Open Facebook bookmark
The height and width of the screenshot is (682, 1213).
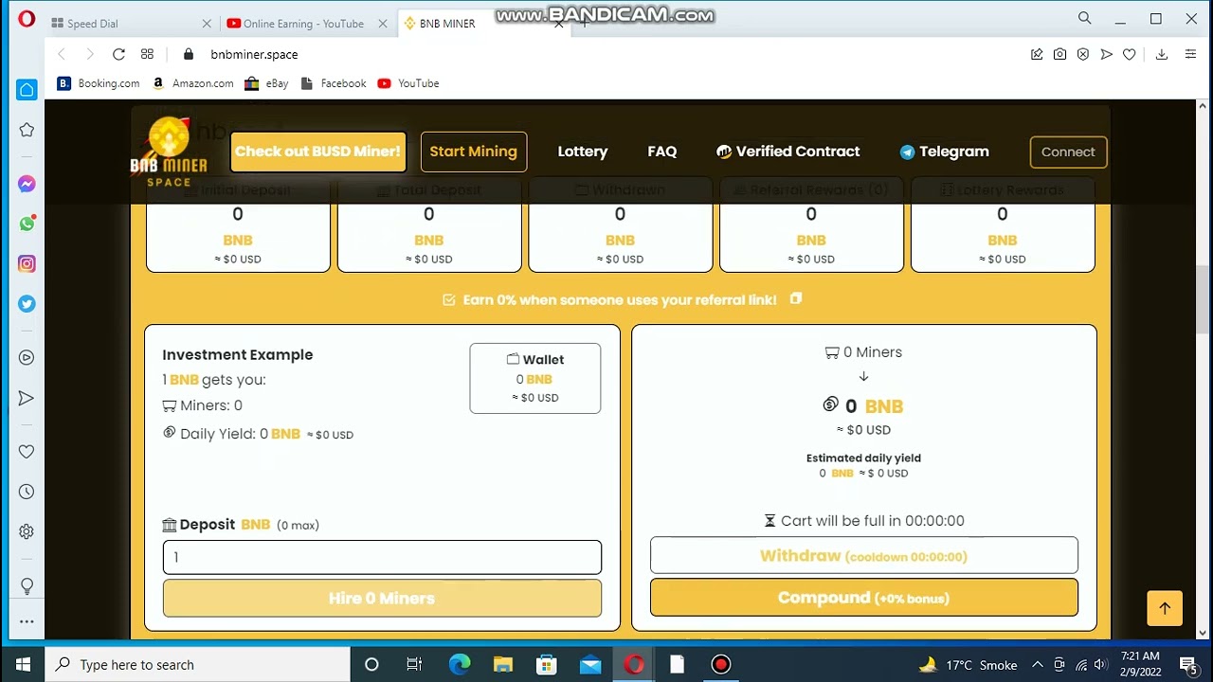[333, 83]
